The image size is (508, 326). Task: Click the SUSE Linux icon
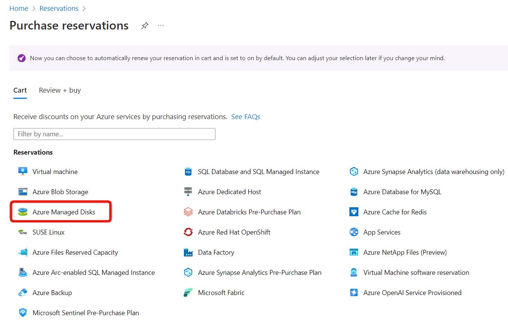click(x=23, y=232)
